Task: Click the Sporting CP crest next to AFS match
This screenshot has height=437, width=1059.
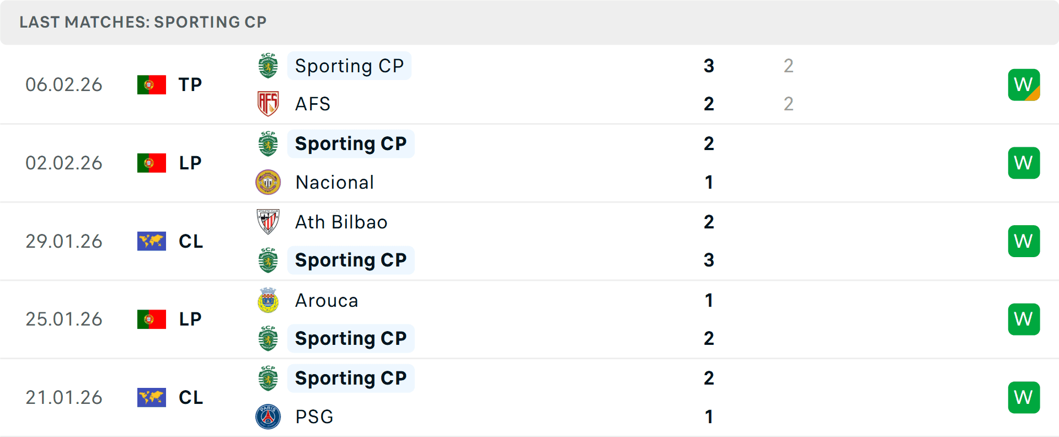Action: (268, 66)
